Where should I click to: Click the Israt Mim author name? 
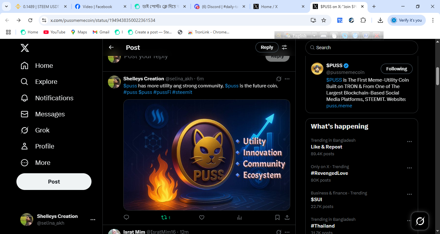(x=134, y=232)
